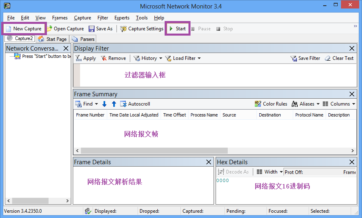The height and width of the screenshot is (218, 362).
Task: Open the View menu
Action: tap(40, 18)
